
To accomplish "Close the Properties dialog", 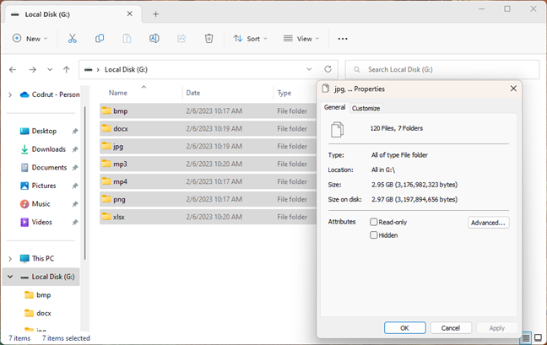I will [x=513, y=89].
